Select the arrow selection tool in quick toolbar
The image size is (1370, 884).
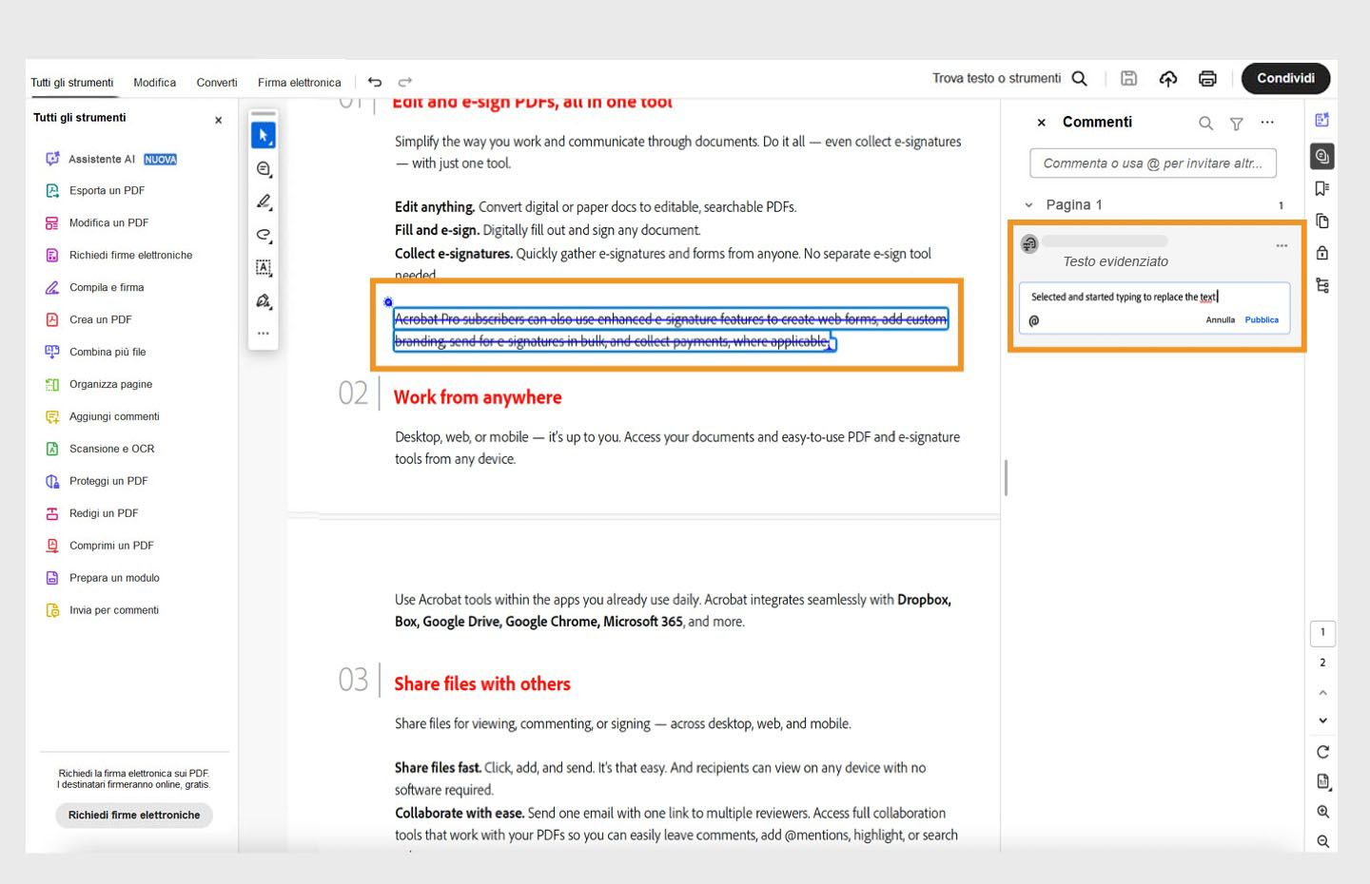[264, 135]
